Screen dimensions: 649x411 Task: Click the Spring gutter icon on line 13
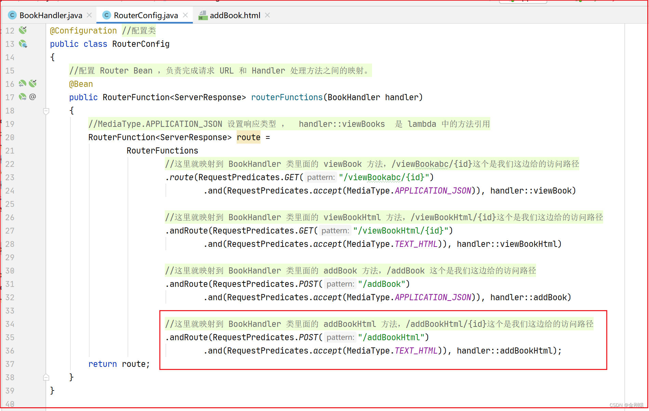coord(23,44)
